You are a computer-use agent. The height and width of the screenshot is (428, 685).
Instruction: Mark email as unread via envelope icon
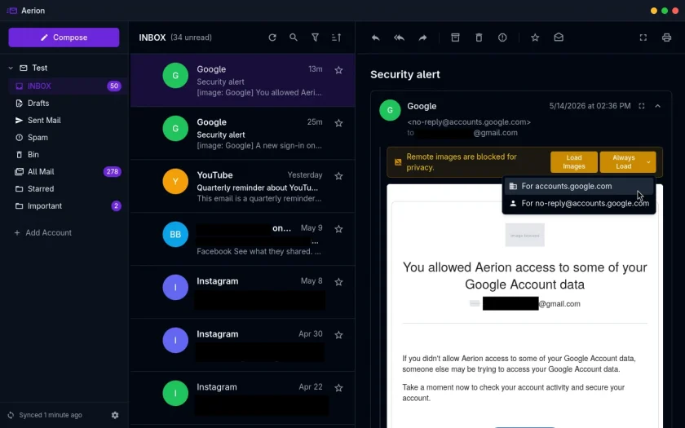559,38
